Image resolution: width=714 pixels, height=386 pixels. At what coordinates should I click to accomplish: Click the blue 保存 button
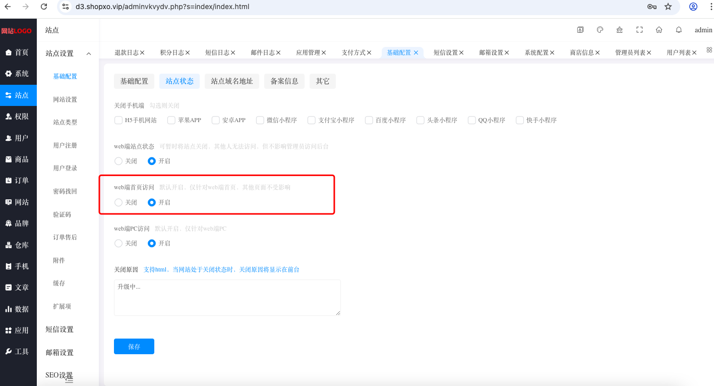pos(134,347)
